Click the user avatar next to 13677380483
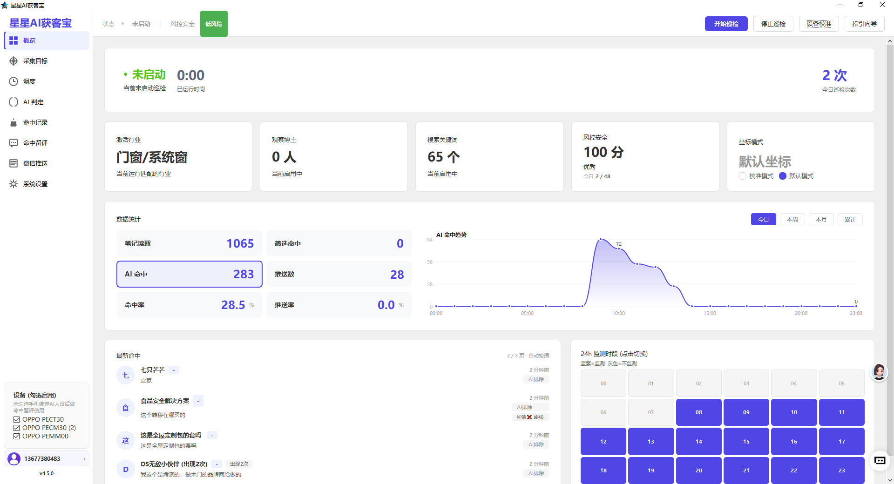The image size is (894, 484). point(14,458)
